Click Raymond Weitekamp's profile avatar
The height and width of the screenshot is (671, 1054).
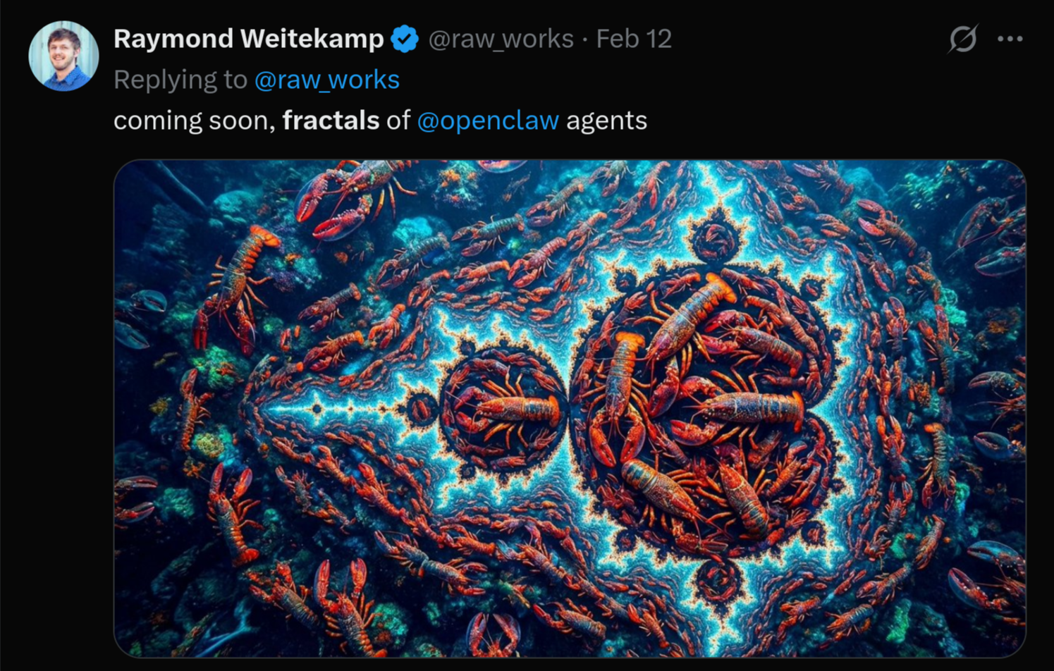pyautogui.click(x=63, y=55)
